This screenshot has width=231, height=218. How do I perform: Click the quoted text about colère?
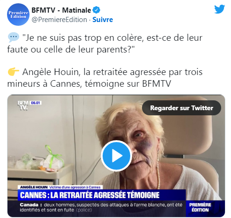tap(105, 44)
